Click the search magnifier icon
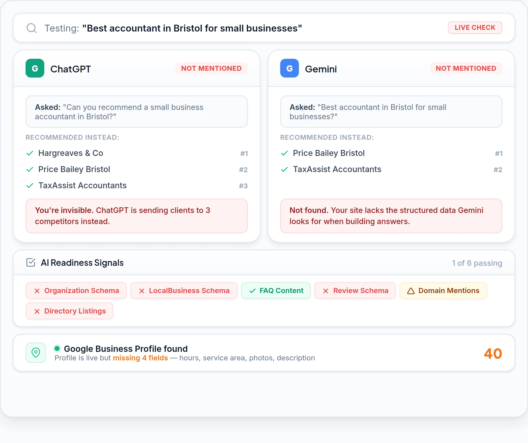The height and width of the screenshot is (443, 528). pos(32,28)
